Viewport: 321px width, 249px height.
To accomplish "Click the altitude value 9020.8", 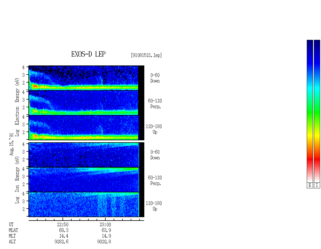I will tap(104, 242).
